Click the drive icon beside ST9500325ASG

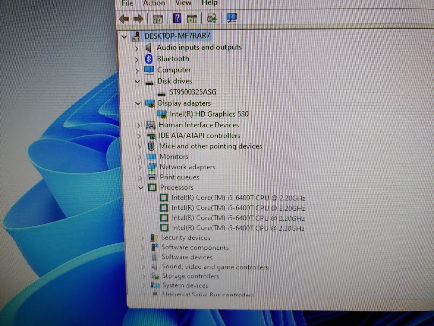point(162,93)
